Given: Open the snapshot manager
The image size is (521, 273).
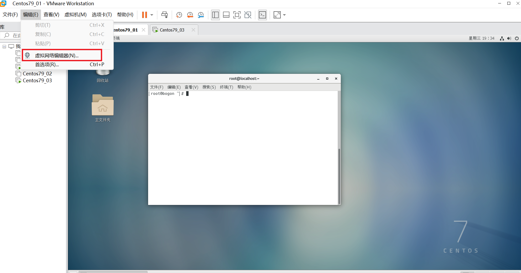Looking at the screenshot, I should [x=201, y=15].
